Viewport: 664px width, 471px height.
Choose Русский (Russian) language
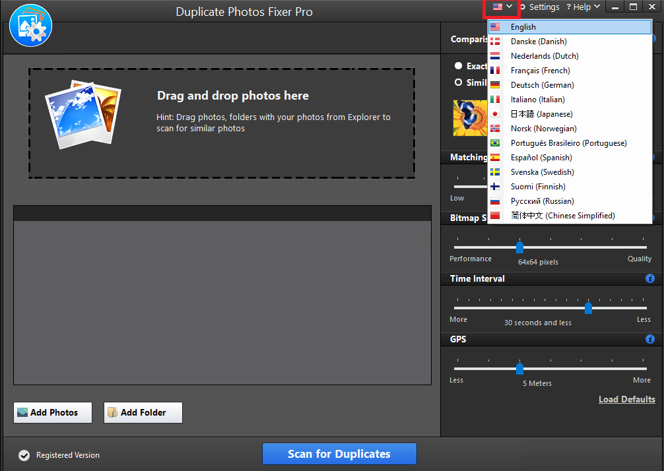[x=570, y=201]
